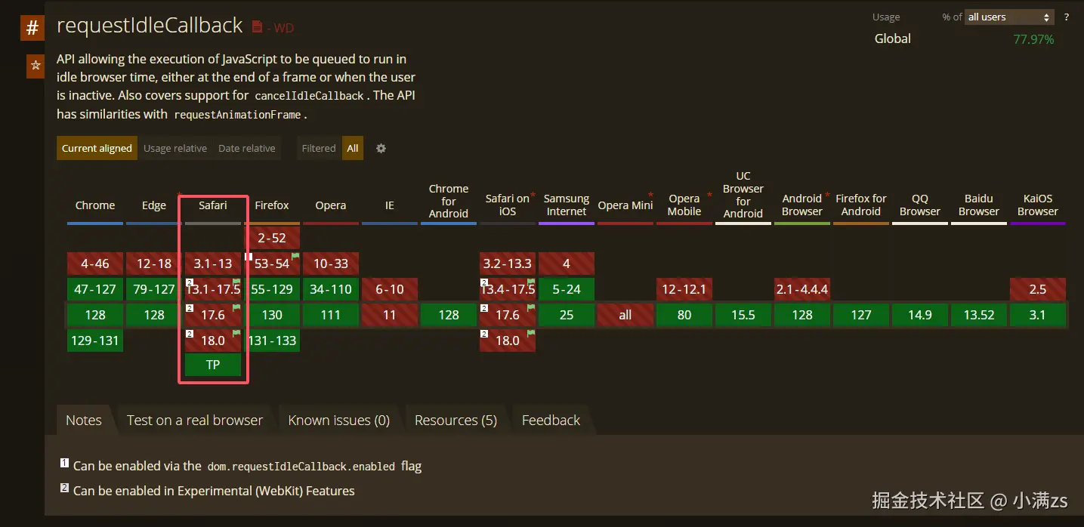Select Firefox 131-133 version cell
Image resolution: width=1084 pixels, height=527 pixels.
pos(272,341)
